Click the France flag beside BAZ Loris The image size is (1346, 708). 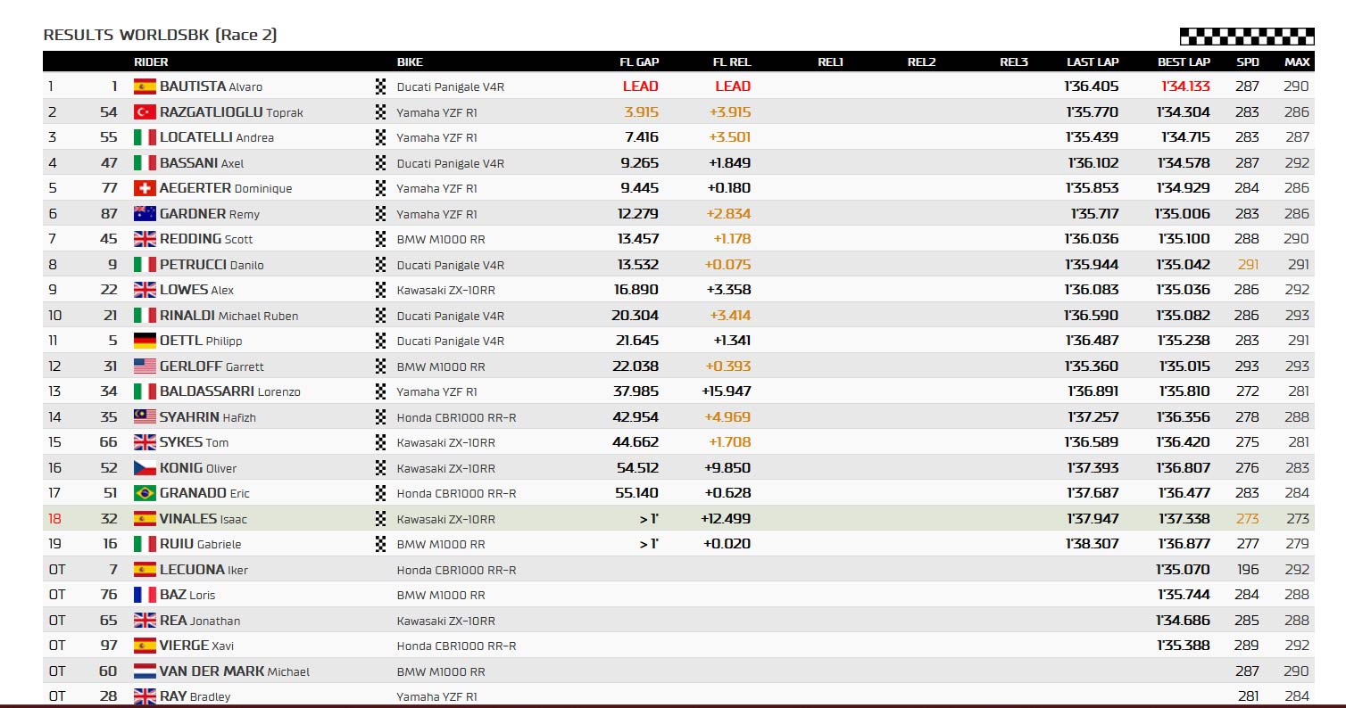(145, 595)
